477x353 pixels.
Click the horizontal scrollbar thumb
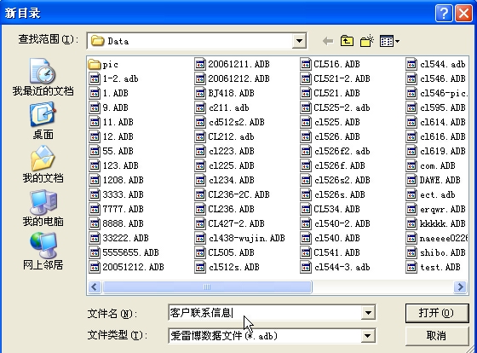[x=207, y=286]
